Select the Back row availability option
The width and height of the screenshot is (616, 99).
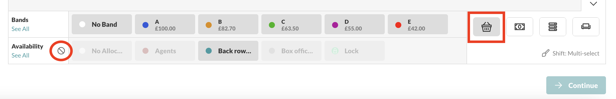[228, 51]
